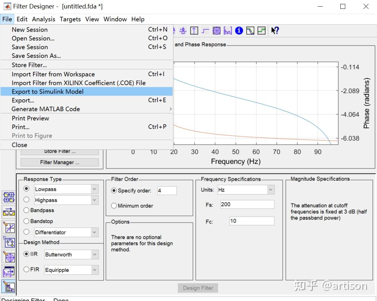Open the Edit menu

pyautogui.click(x=22, y=19)
